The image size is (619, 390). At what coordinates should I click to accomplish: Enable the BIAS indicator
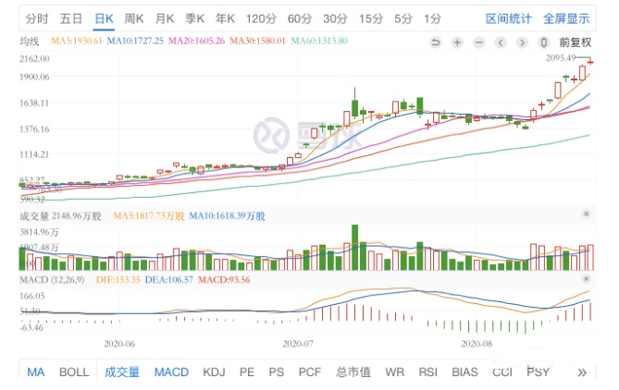(464, 372)
